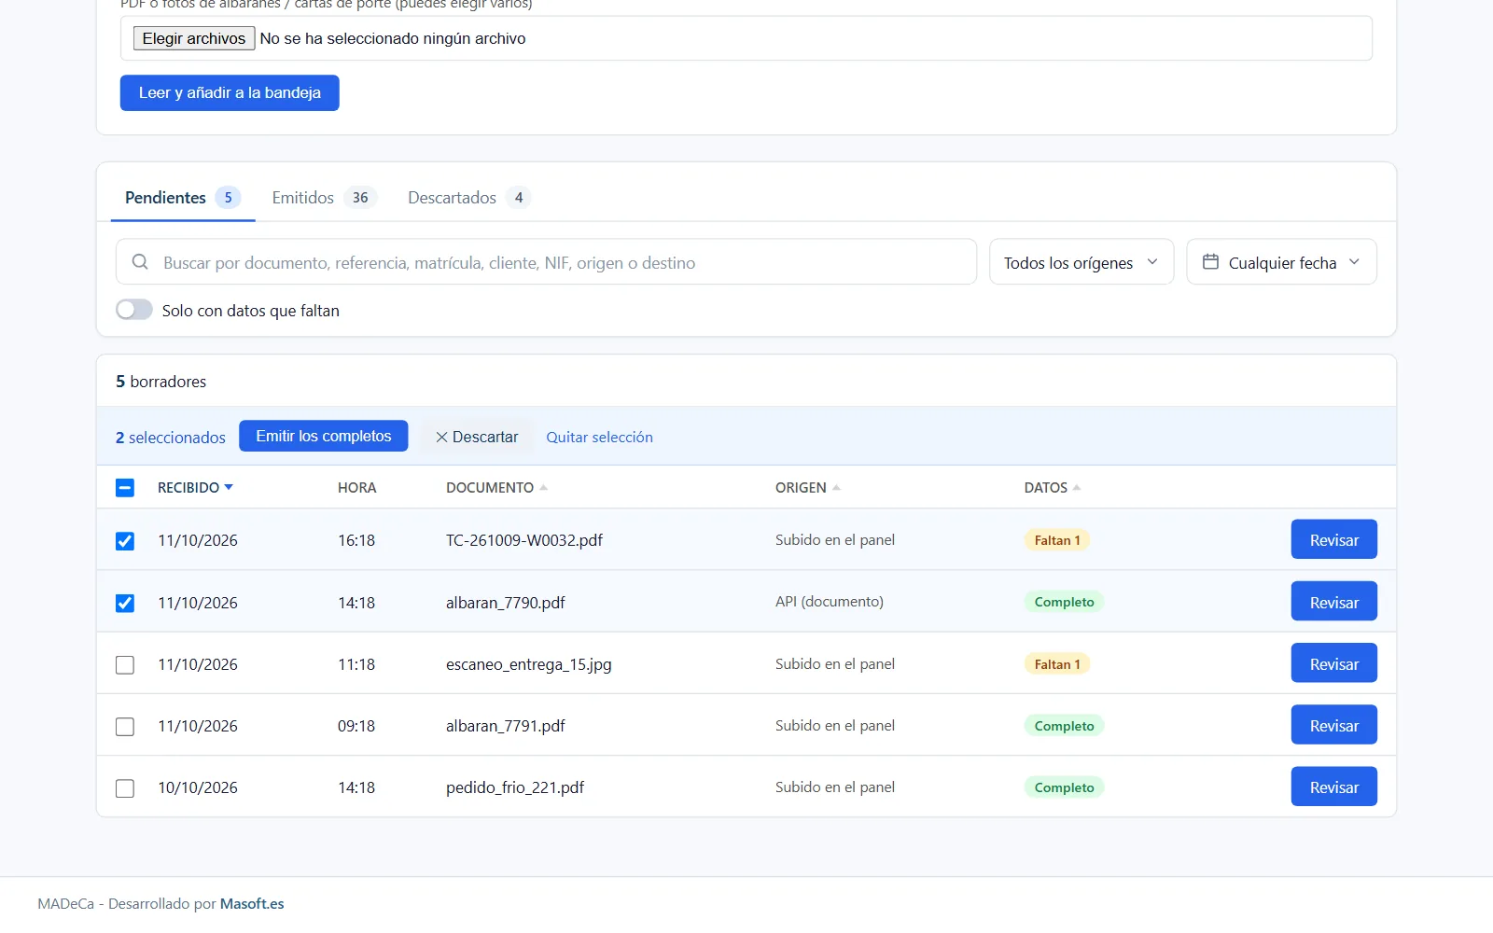Viewport: 1493px width, 933px height.
Task: Click the '5 borradores' count text
Action: tap(160, 382)
